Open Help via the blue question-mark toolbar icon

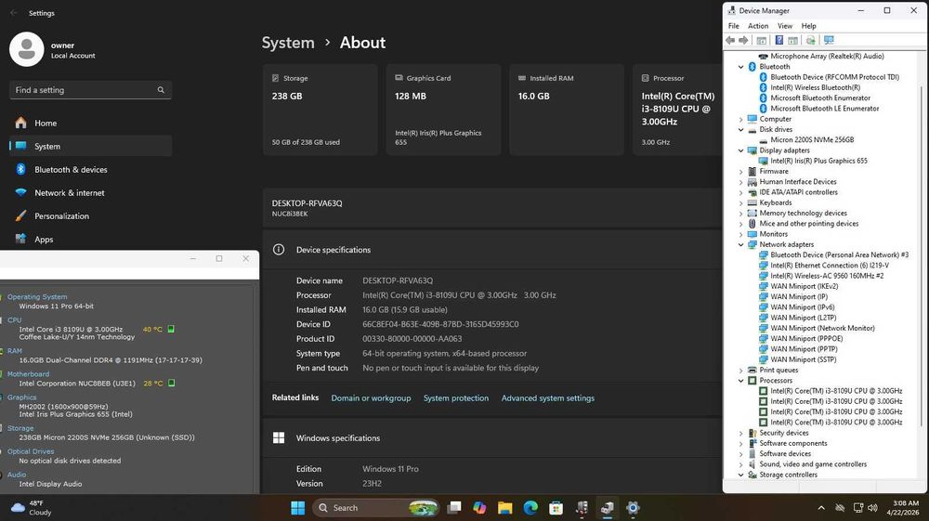coord(779,40)
